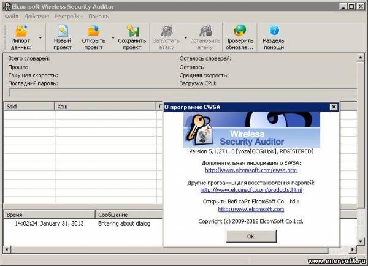Click the Запустить атаку icon

(x=166, y=31)
